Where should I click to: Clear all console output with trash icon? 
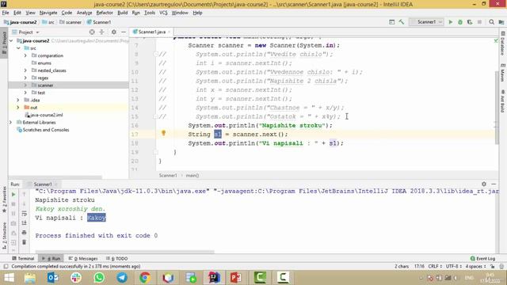25,242
